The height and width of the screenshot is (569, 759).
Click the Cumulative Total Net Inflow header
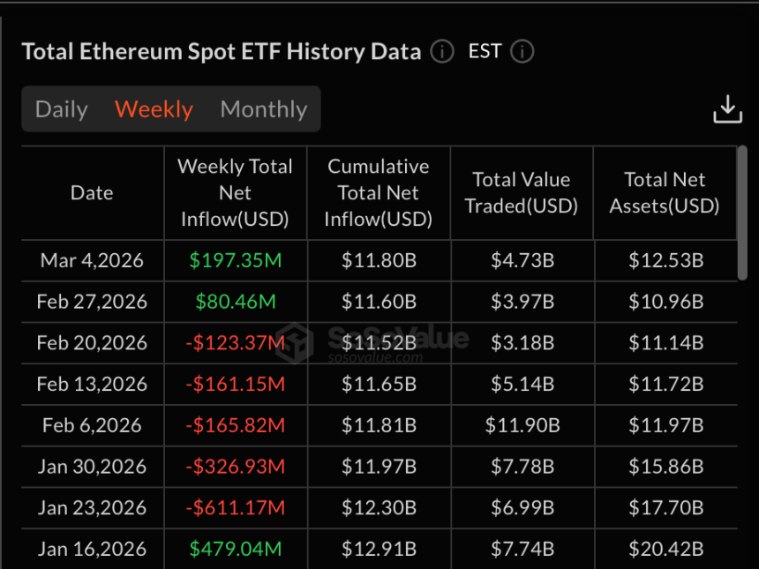[x=379, y=193]
